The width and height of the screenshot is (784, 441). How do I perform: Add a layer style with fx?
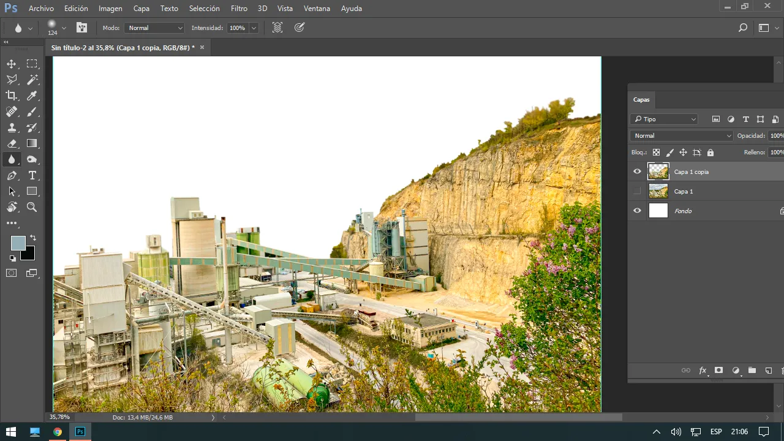[x=703, y=371]
